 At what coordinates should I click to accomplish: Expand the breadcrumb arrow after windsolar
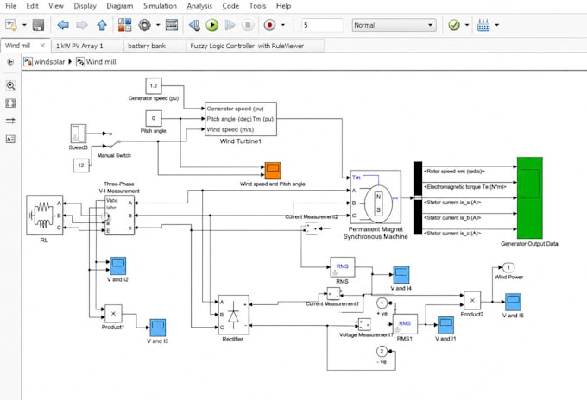click(x=70, y=62)
